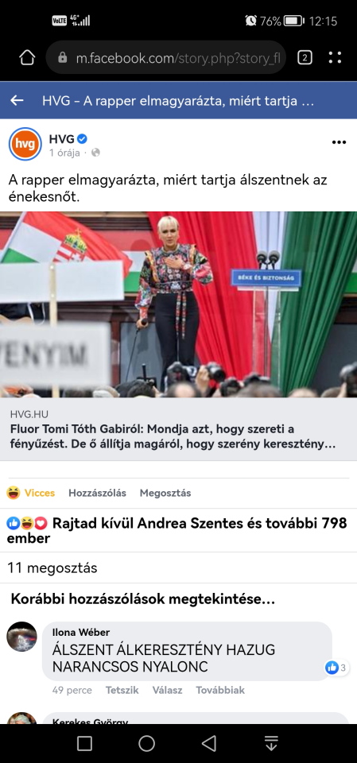The width and height of the screenshot is (357, 763).
Task: Open the reactions list with 798 people
Action: 177,531
